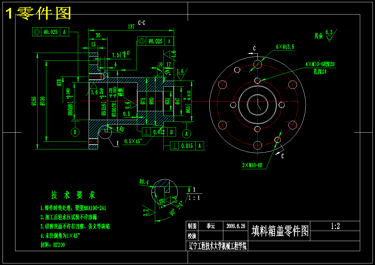Click the general roughness value "6.3"

coord(329,32)
